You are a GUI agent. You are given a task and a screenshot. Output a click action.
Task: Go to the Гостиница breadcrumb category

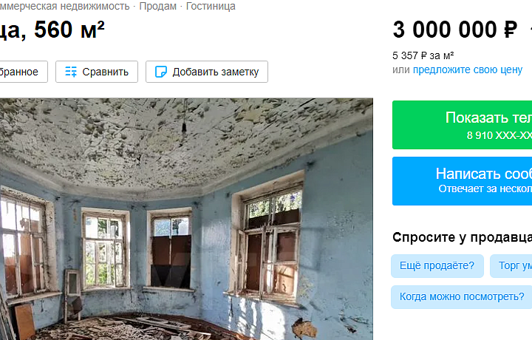(211, 6)
